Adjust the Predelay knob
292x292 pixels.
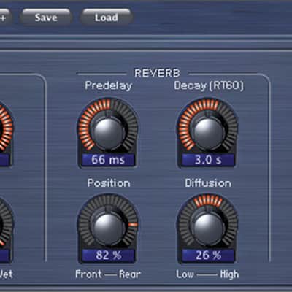coord(108,133)
